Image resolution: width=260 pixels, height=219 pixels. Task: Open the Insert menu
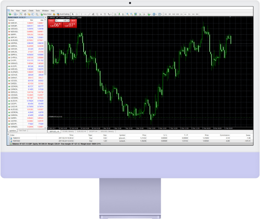coord(24,11)
